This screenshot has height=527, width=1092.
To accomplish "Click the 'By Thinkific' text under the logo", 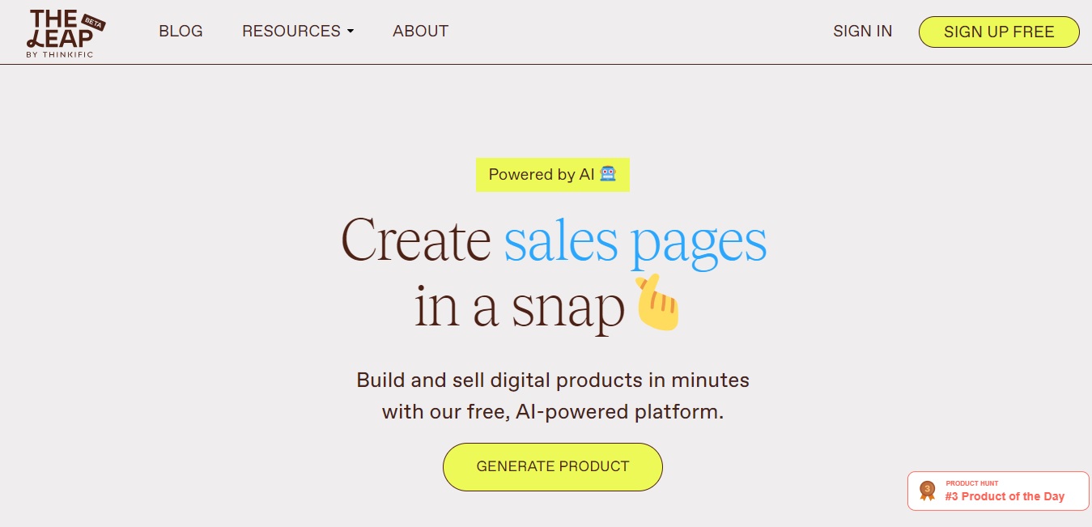I will [59, 55].
